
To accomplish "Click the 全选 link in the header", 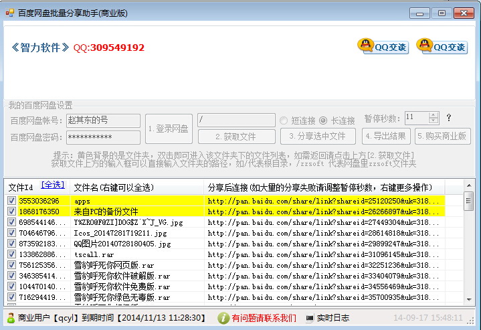I will point(52,185).
